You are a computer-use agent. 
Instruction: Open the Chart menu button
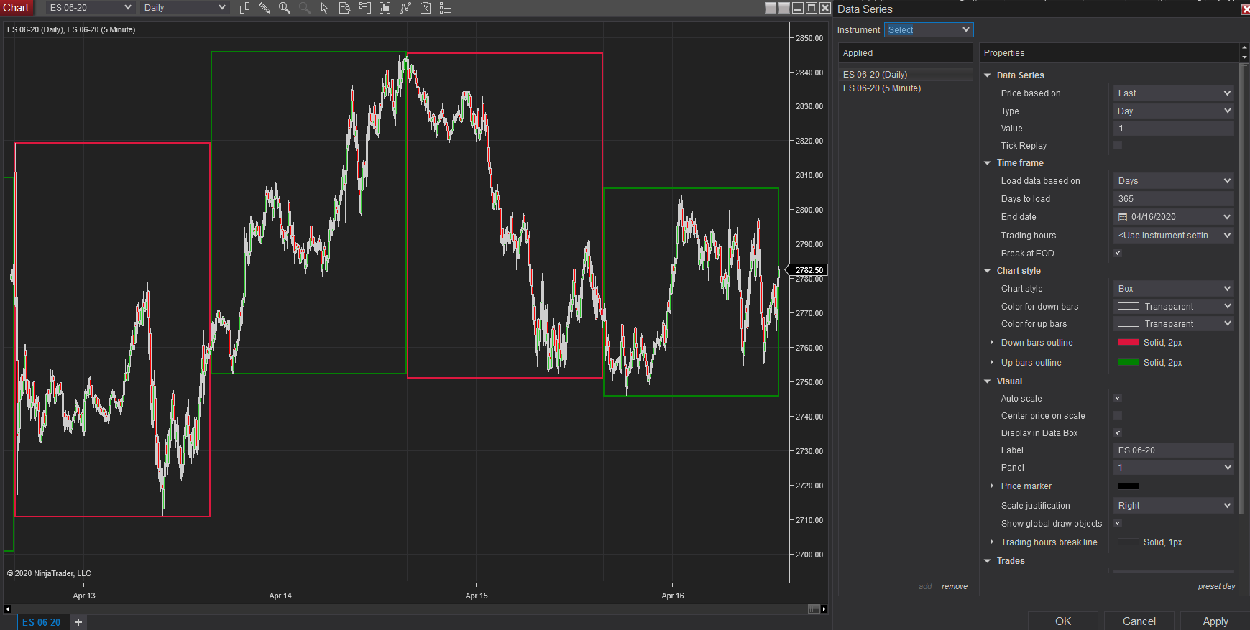coord(16,8)
